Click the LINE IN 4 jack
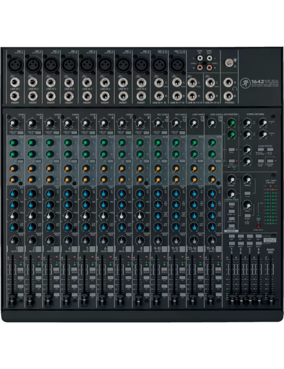This screenshot has height=369, width=284. (69, 83)
